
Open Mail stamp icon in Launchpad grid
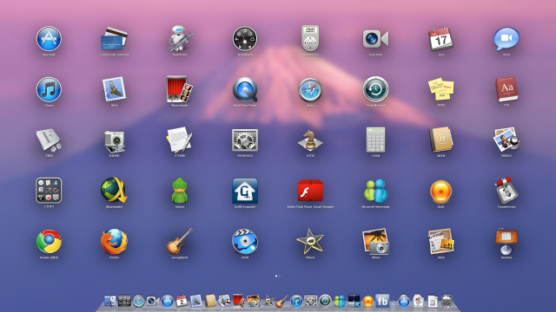click(114, 89)
